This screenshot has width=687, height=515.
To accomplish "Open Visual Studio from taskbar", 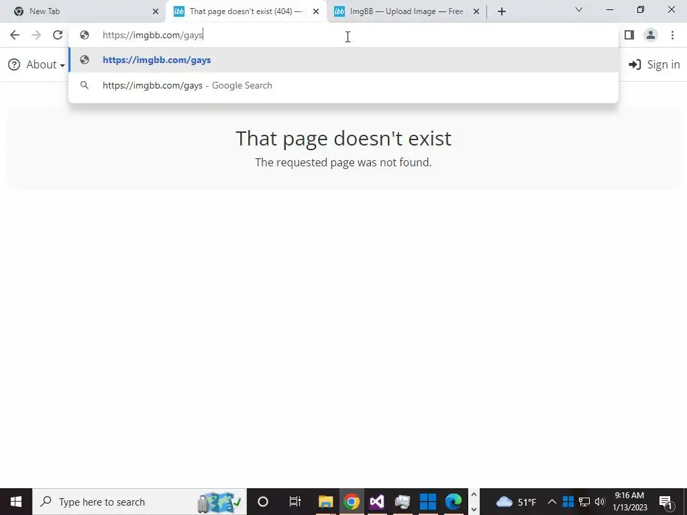I will (x=377, y=502).
